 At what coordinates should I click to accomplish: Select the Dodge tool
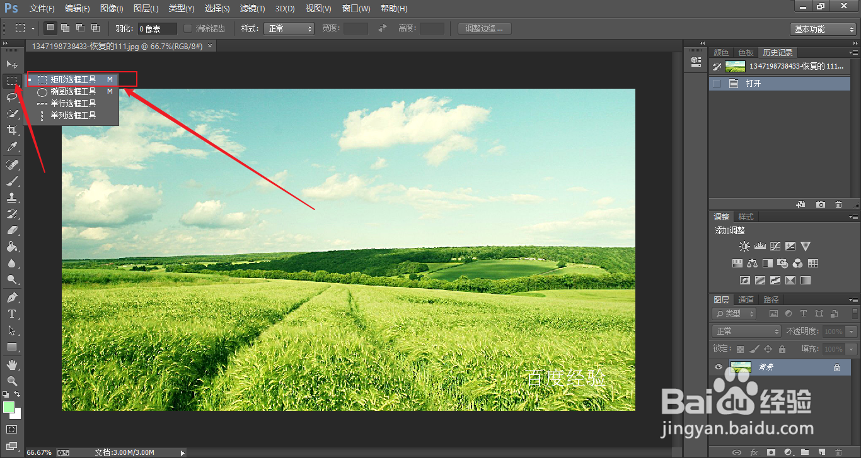click(11, 280)
